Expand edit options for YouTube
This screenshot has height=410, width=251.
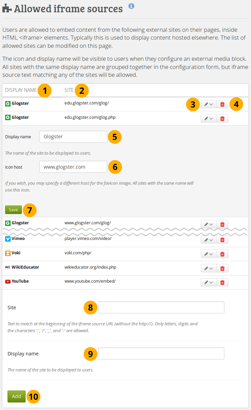209,282
